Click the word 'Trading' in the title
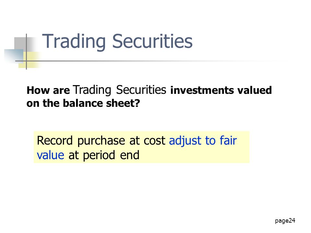The height and width of the screenshot is (233, 311). (x=74, y=42)
